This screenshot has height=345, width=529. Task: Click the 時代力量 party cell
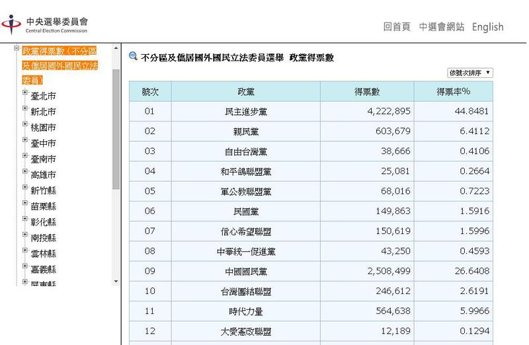tap(245, 311)
